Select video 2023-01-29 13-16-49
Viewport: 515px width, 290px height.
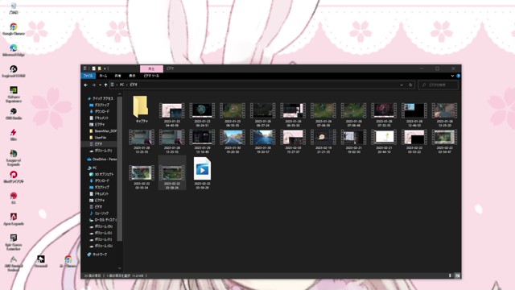[x=202, y=142]
